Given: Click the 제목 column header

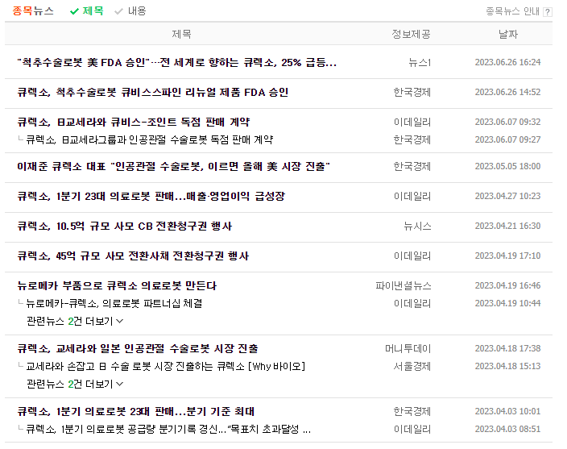Looking at the screenshot, I should (181, 34).
